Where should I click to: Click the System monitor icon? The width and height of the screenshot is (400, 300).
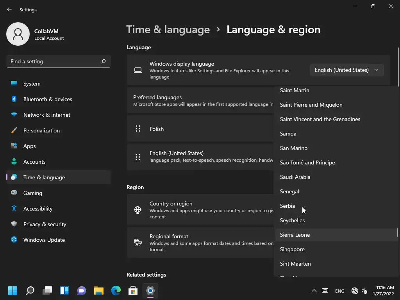click(14, 84)
